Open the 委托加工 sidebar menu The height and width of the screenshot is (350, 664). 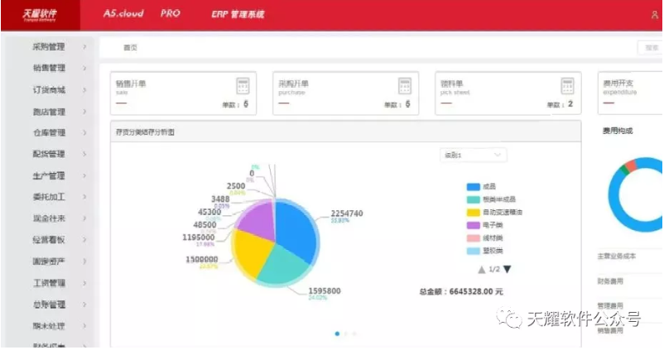click(49, 197)
